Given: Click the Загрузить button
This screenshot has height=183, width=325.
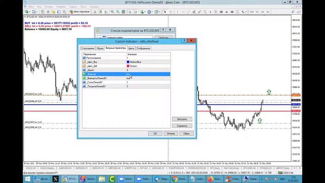Looking at the screenshot, I should tap(182, 119).
